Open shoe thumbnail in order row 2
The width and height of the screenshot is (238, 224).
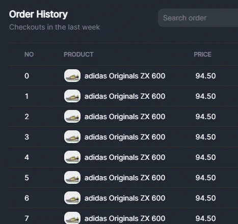(72, 117)
